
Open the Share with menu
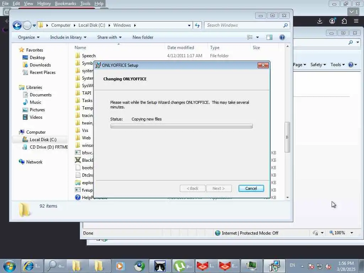click(109, 37)
